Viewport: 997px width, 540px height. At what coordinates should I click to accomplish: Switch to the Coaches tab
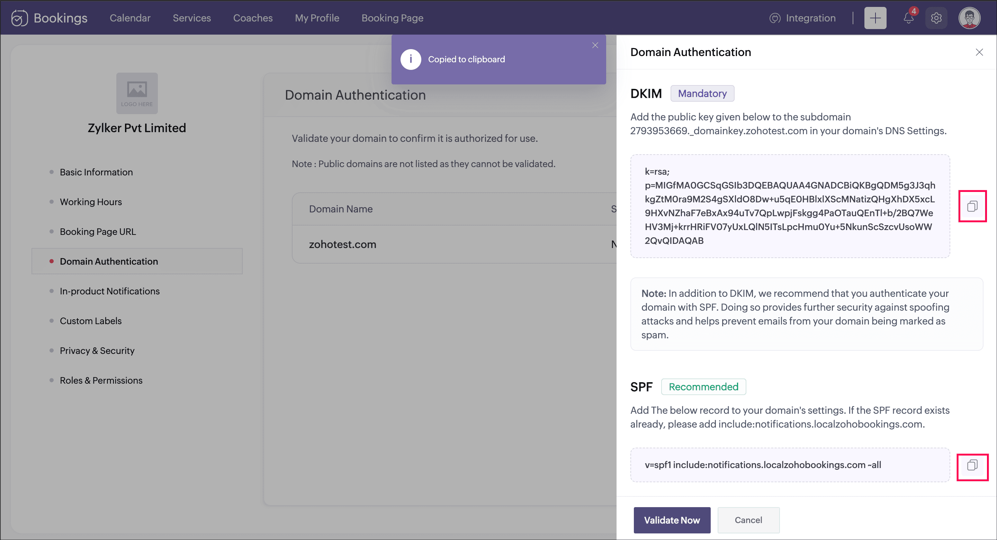pyautogui.click(x=253, y=18)
